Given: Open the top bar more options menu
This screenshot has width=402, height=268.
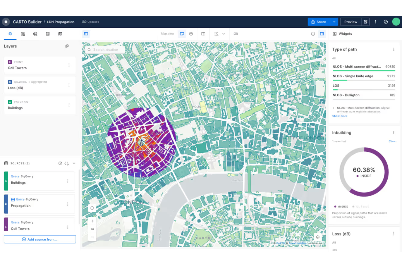Looking at the screenshot, I should (x=375, y=22).
